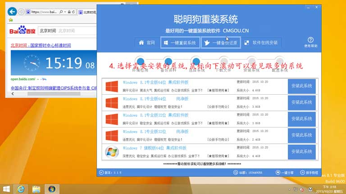Install Windows 8.1 Pro 64-bit 纯净版

tap(301, 102)
